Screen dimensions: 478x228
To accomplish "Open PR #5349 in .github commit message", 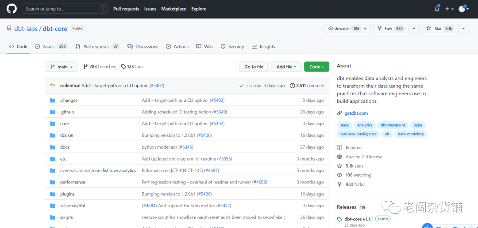I will coord(220,112).
